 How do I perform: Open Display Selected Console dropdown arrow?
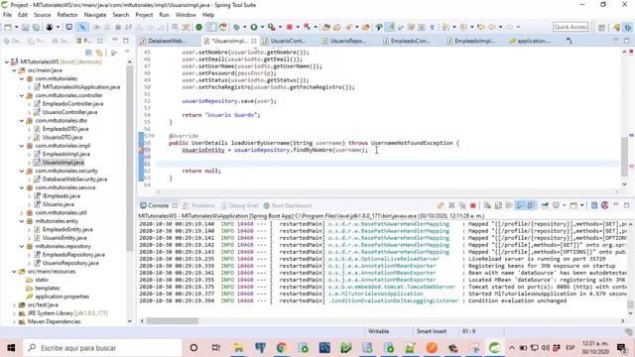click(564, 205)
